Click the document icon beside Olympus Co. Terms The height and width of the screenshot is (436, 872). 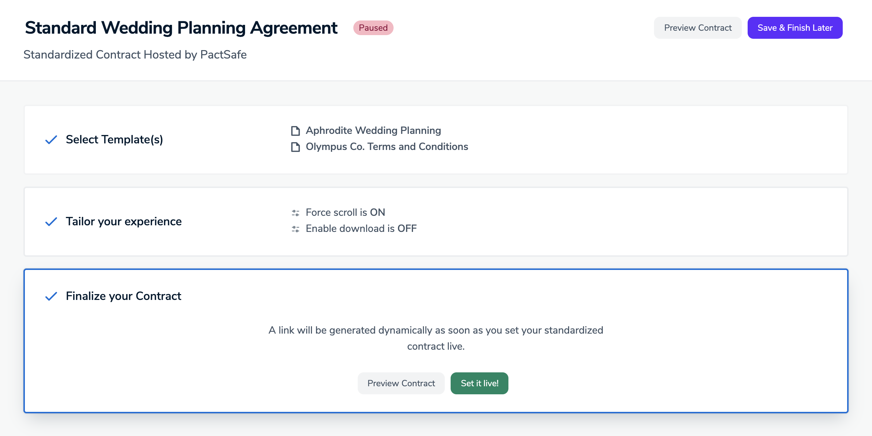pyautogui.click(x=295, y=147)
